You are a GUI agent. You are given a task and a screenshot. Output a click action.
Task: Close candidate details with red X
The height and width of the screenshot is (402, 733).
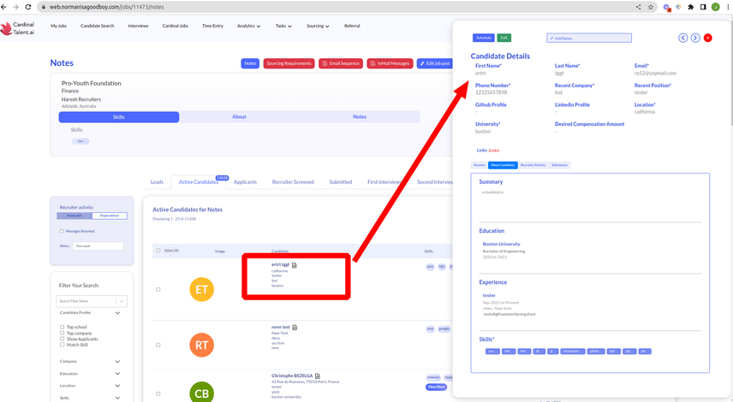point(707,38)
